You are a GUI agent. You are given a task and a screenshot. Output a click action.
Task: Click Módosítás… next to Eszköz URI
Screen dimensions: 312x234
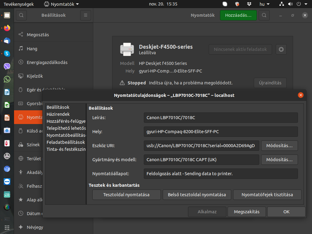pos(279,146)
